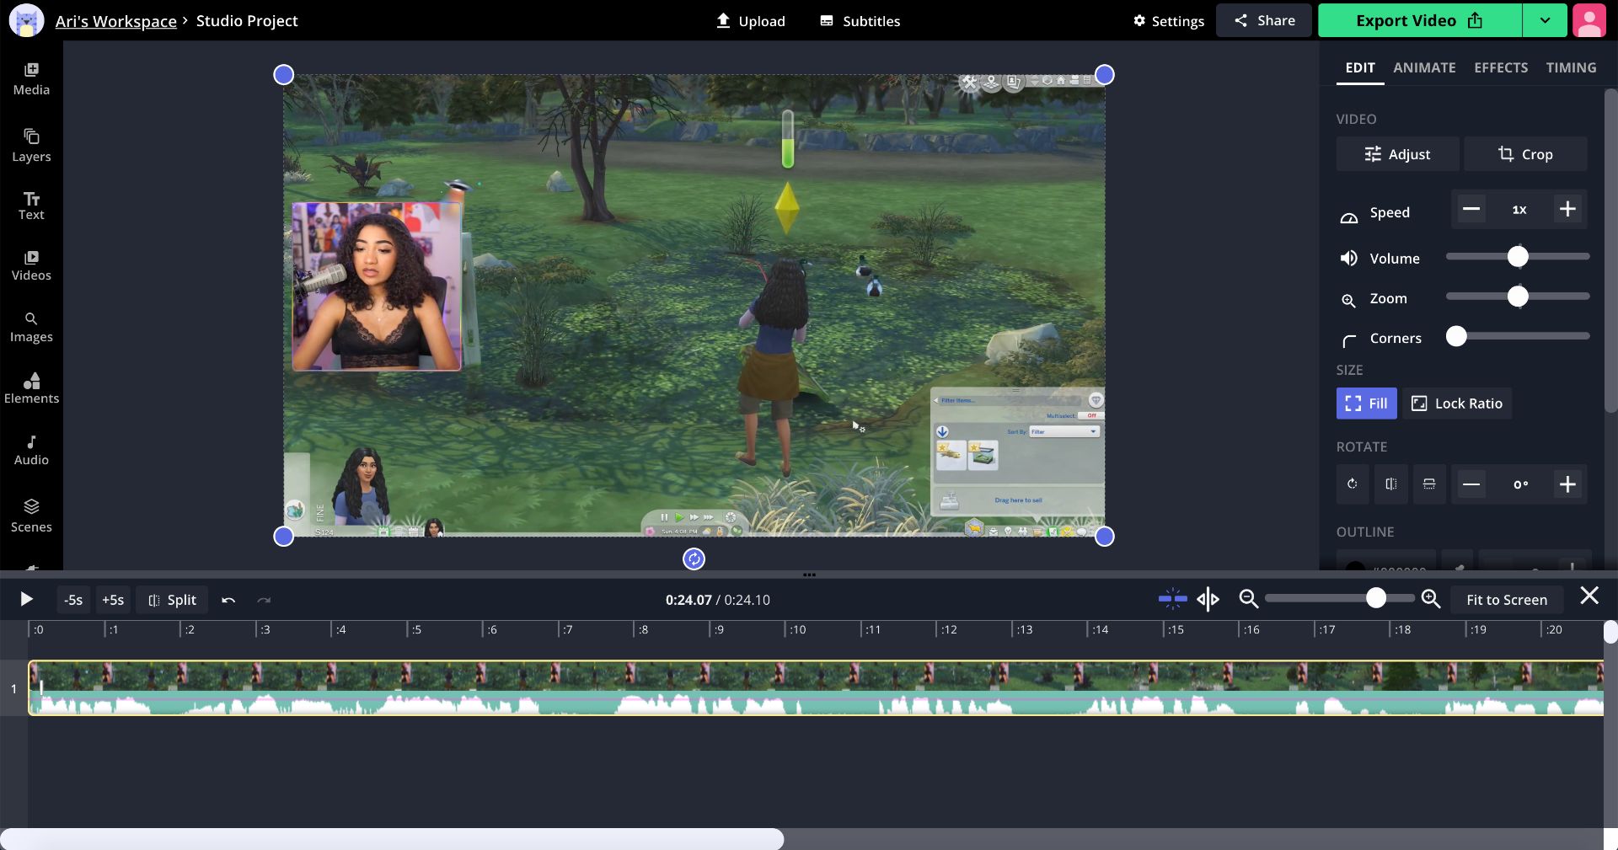Click the Volume slider handle
This screenshot has width=1618, height=850.
1518,257
